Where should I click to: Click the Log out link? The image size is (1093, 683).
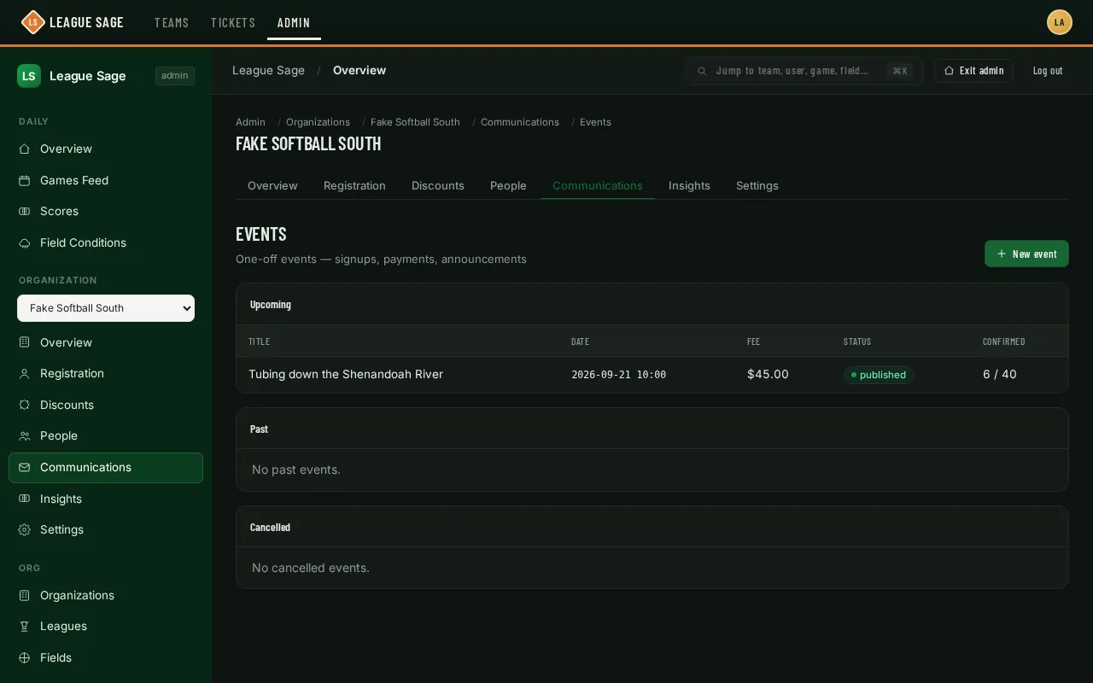[x=1048, y=71]
